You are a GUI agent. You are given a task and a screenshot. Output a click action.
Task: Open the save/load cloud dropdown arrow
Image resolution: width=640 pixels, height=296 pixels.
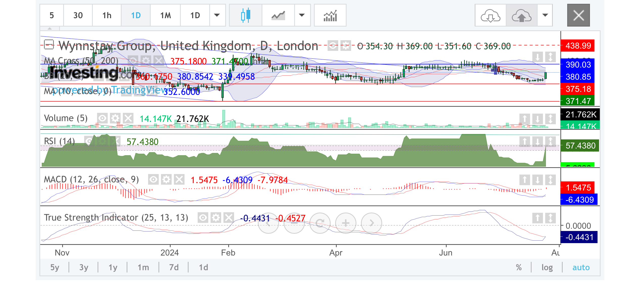click(545, 15)
